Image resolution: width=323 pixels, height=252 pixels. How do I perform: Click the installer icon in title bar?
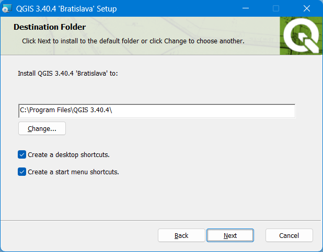point(7,9)
